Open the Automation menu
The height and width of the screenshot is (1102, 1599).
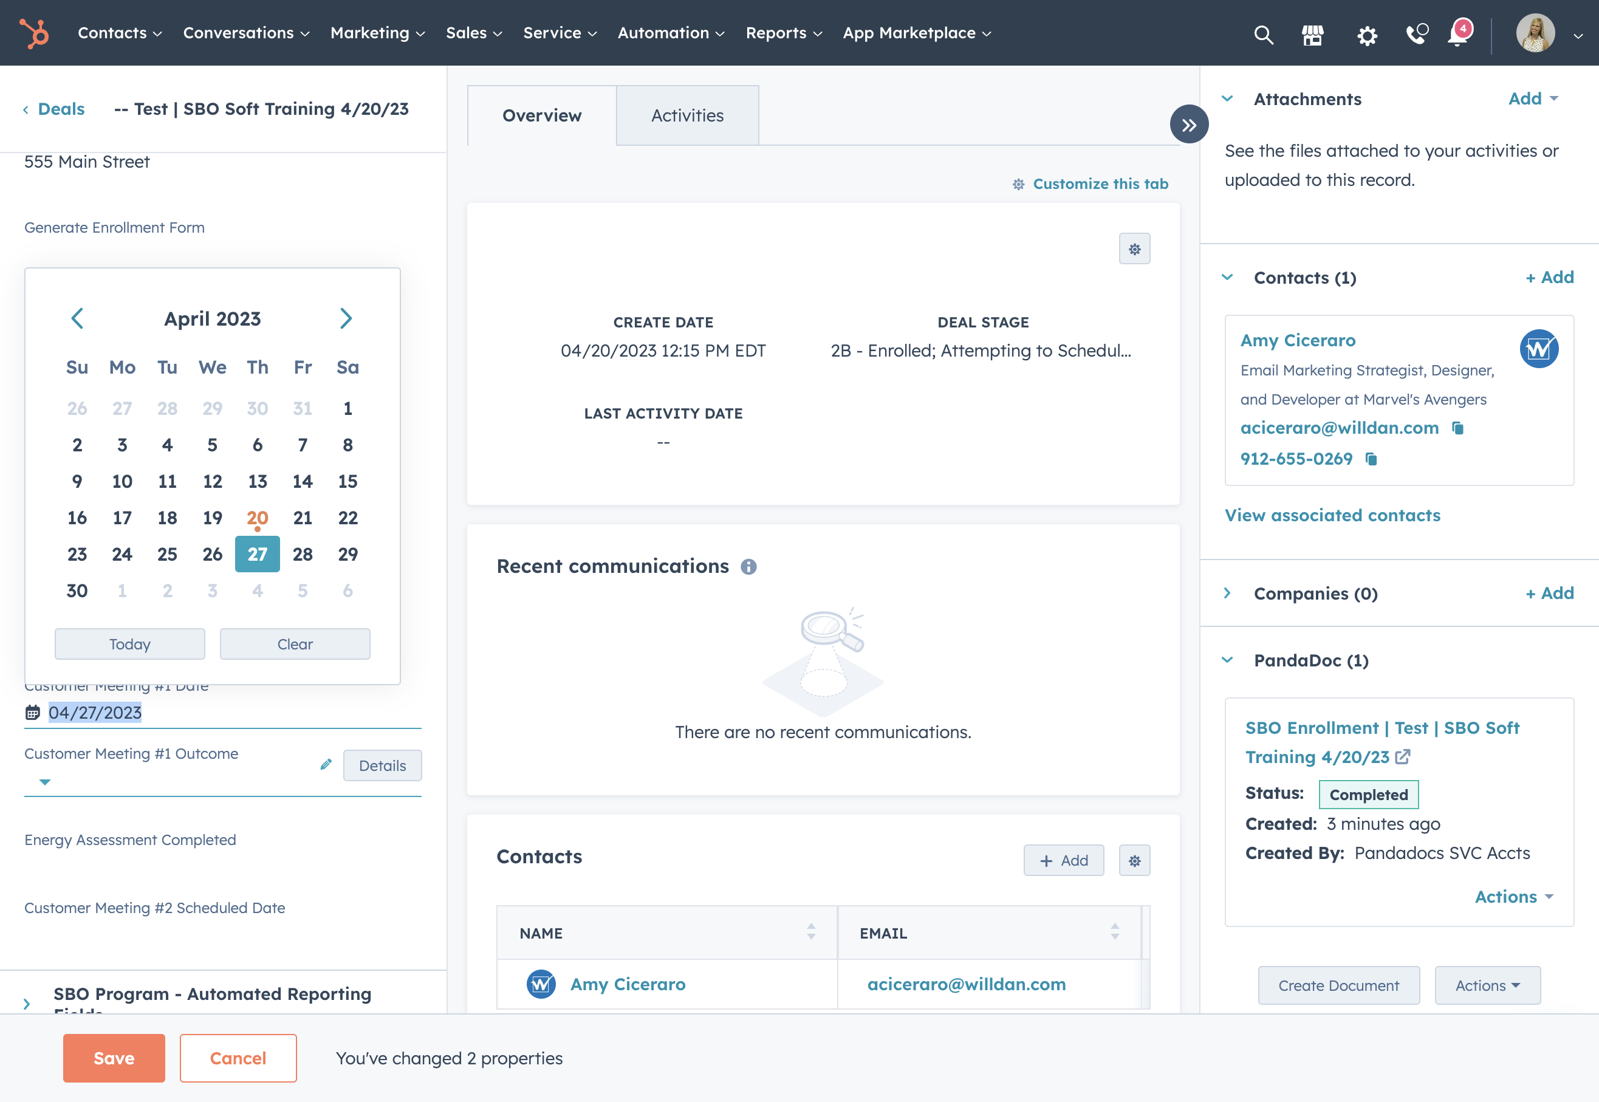[670, 33]
